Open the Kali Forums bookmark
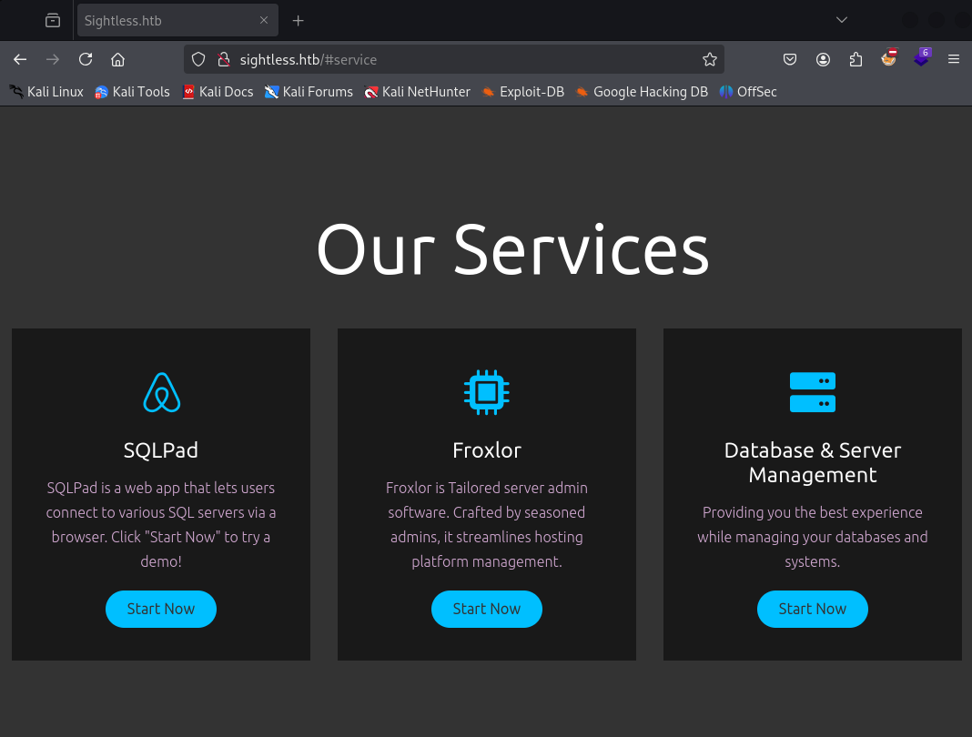 click(309, 92)
